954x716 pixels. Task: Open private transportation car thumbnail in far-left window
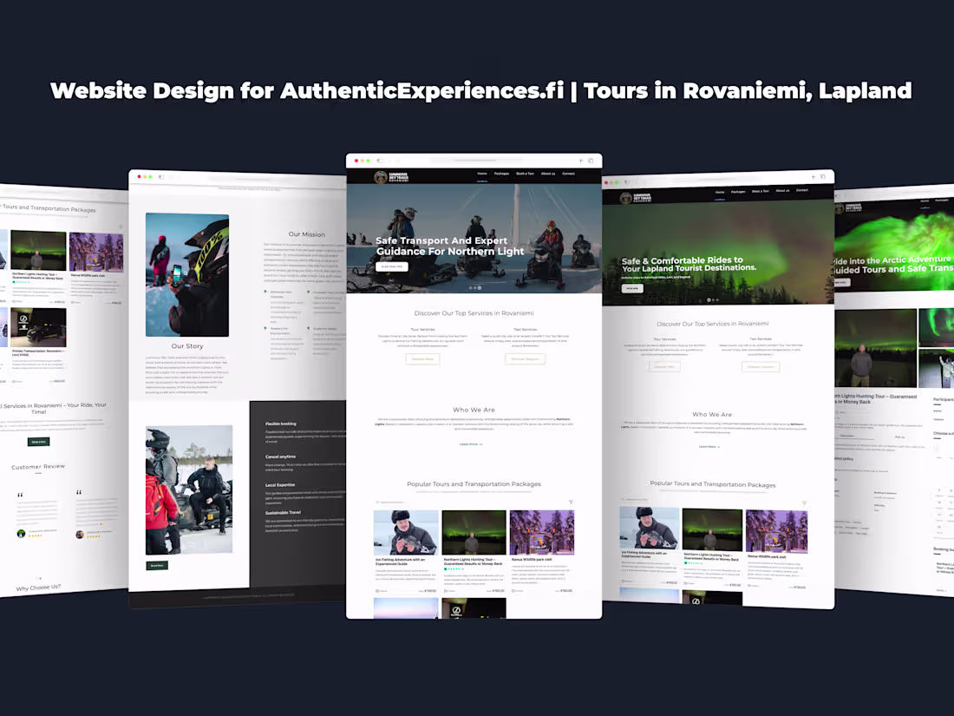[x=38, y=327]
